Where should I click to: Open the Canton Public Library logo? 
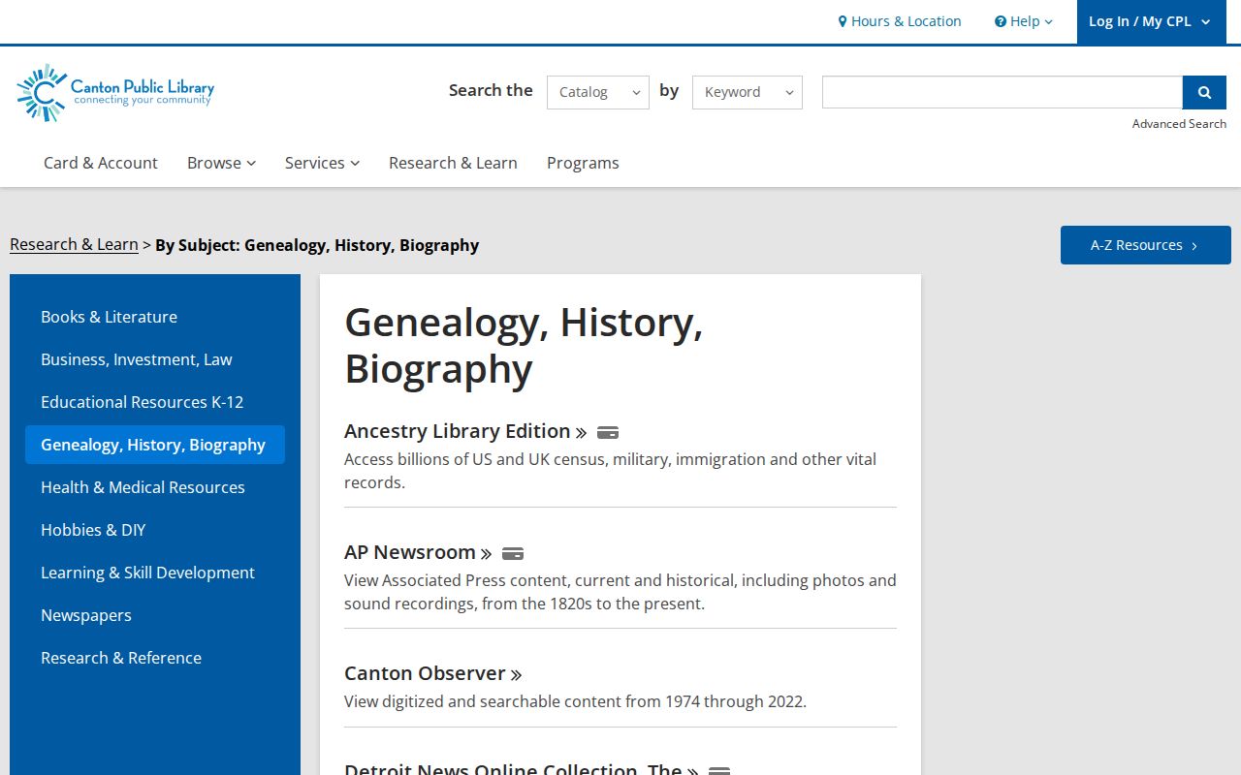coord(115,93)
